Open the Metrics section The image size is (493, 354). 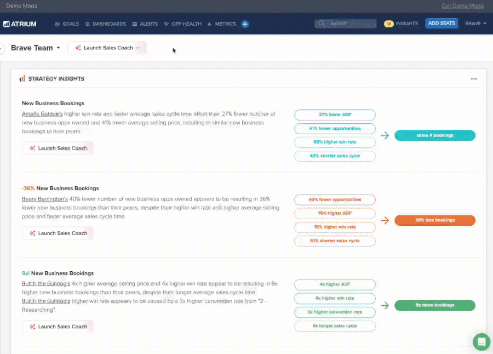(x=222, y=24)
